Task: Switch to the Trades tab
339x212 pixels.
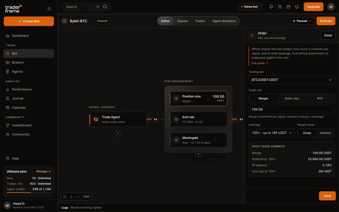Action: coord(200,21)
